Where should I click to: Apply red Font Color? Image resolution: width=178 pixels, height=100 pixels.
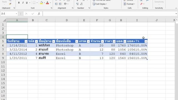point(48,3)
